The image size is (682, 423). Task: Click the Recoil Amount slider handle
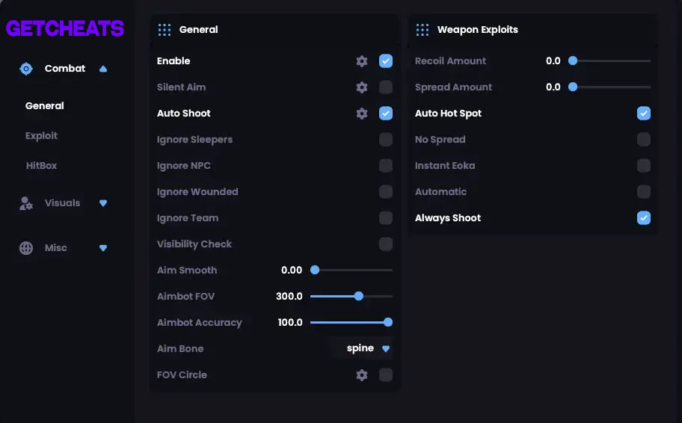(x=573, y=61)
